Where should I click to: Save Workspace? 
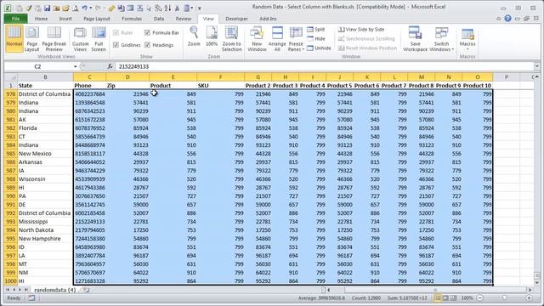point(416,38)
